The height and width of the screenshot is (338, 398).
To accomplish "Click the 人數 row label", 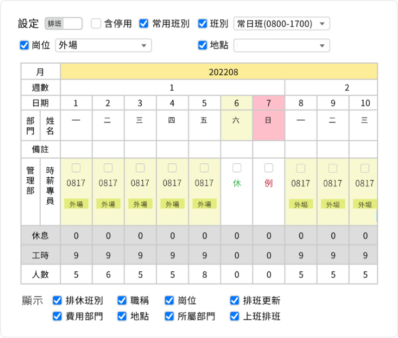I will point(40,274).
